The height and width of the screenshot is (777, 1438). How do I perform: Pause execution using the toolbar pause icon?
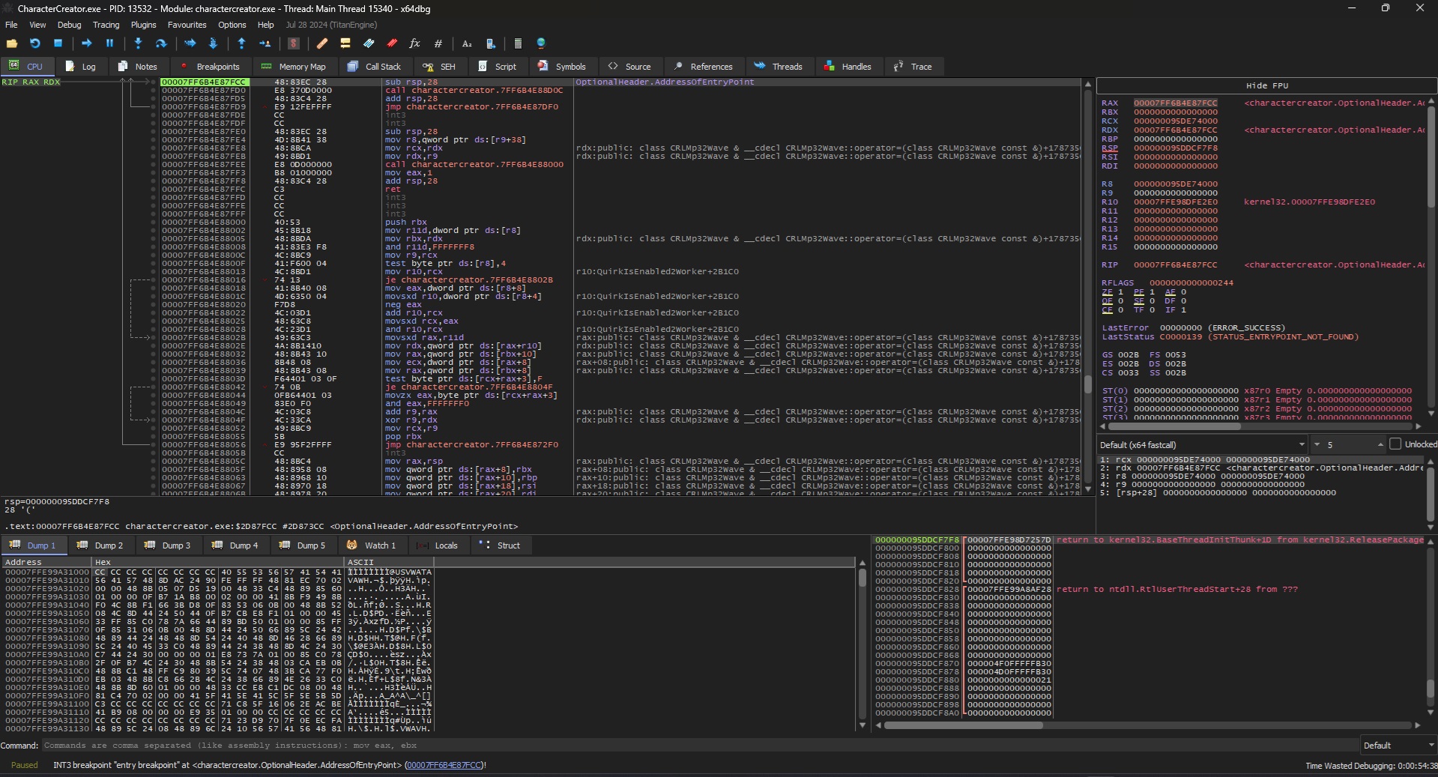coord(109,43)
